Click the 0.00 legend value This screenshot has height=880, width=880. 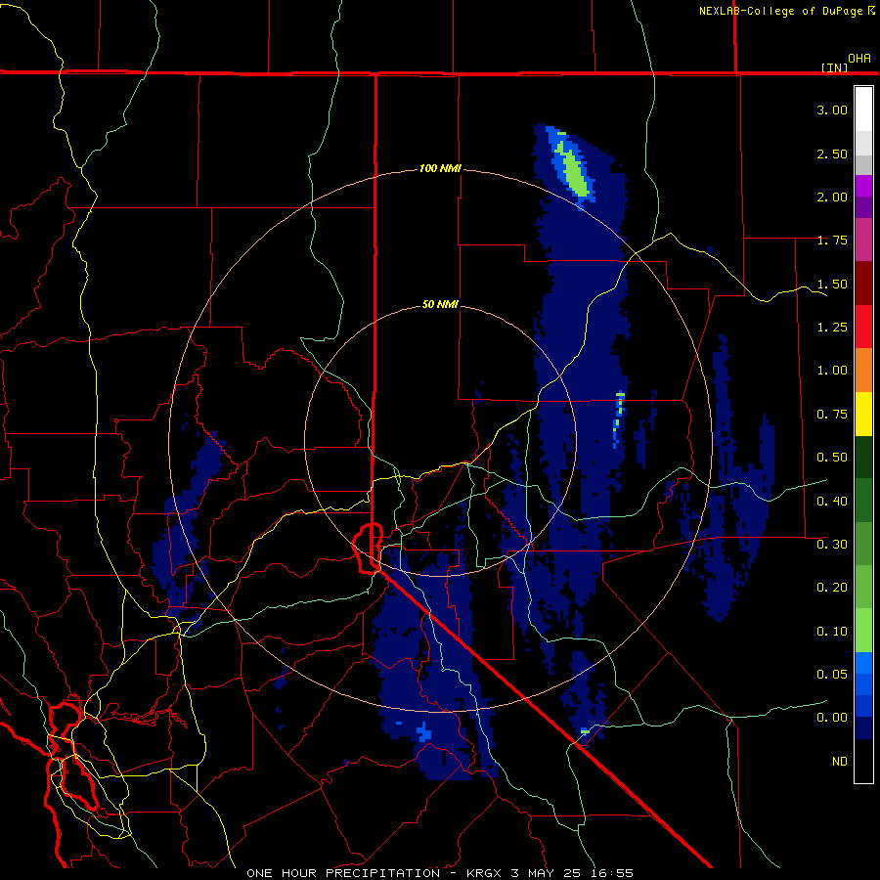pyautogui.click(x=832, y=718)
